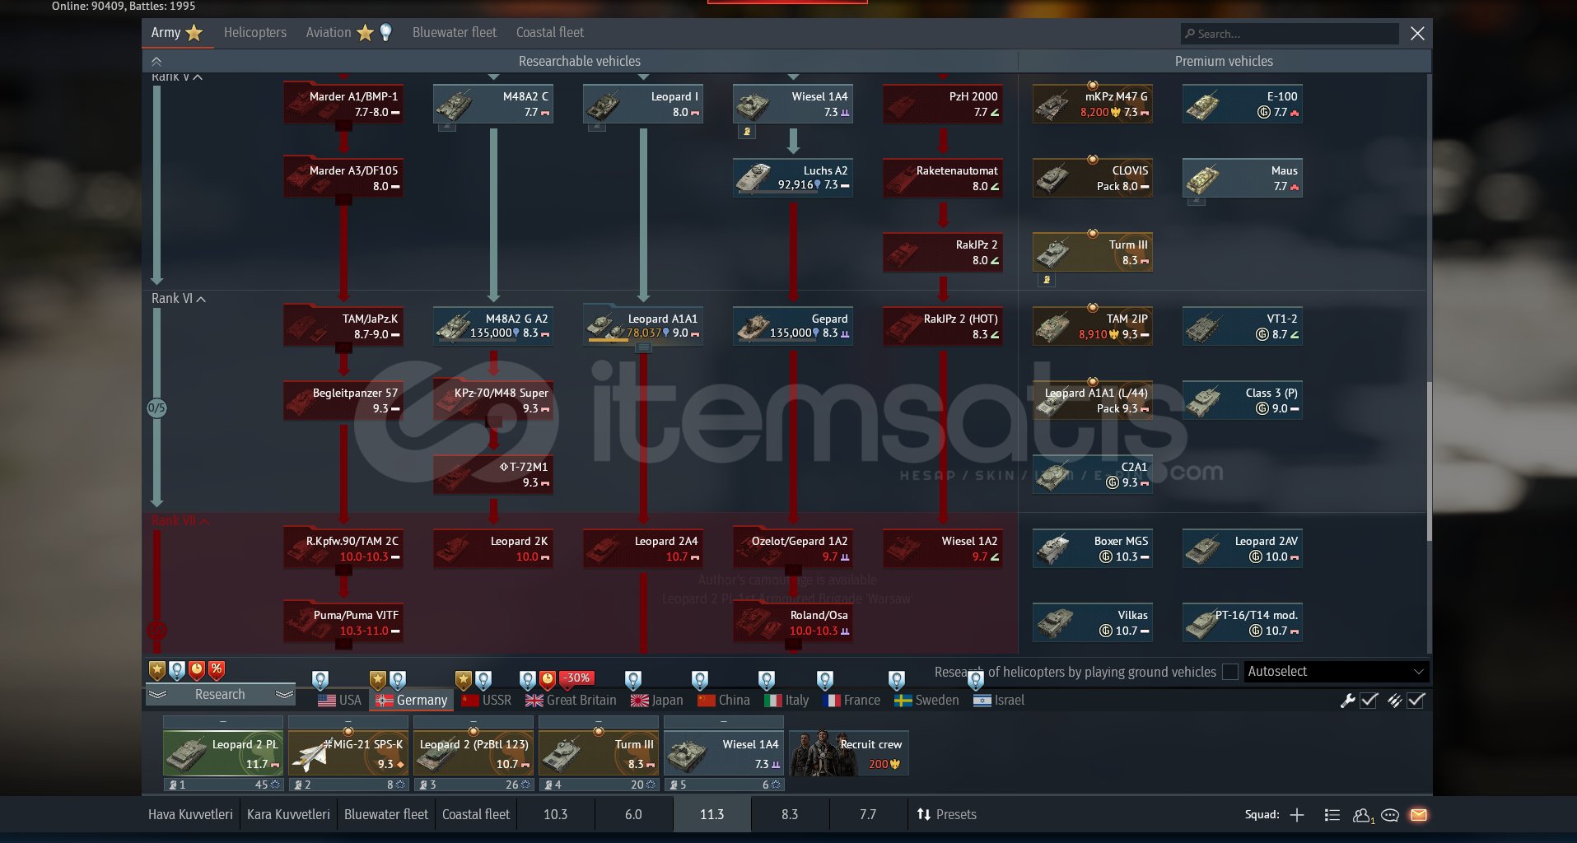Open the chat bubble icon
The image size is (1577, 843).
click(x=1390, y=815)
